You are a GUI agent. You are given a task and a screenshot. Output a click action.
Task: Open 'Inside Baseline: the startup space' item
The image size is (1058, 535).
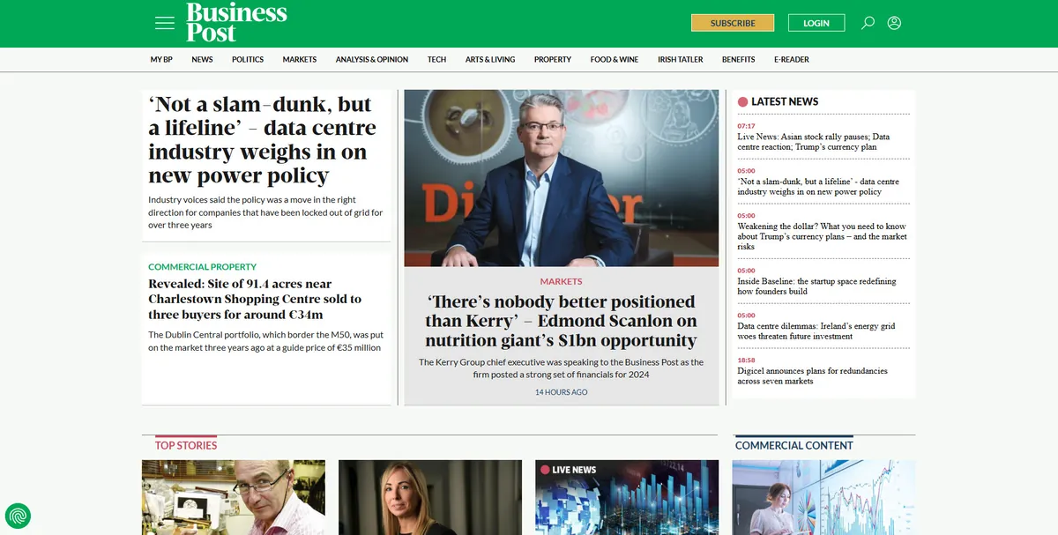(816, 286)
